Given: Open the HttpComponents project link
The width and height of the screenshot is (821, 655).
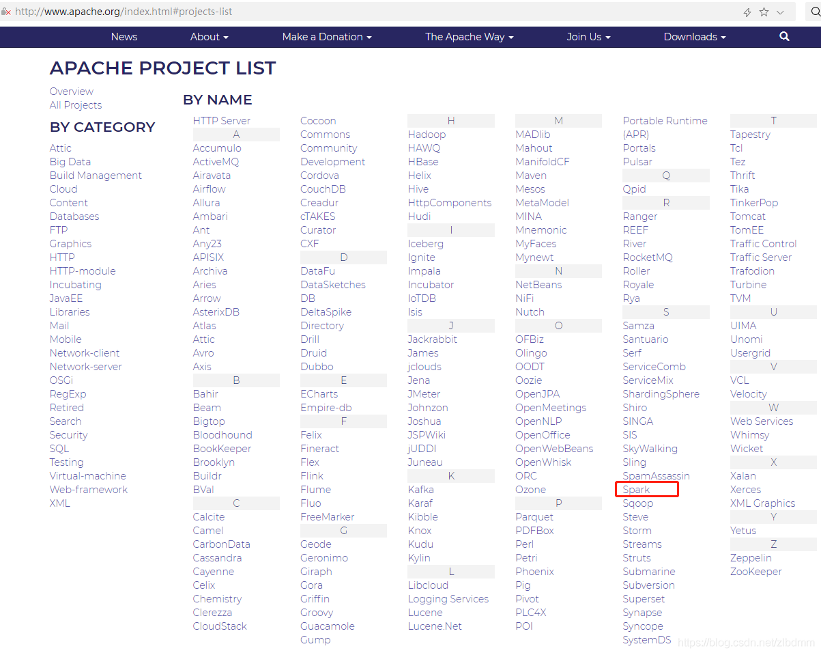Looking at the screenshot, I should click(450, 203).
